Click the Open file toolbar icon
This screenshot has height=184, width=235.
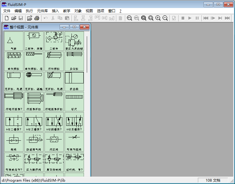tap(14, 18)
